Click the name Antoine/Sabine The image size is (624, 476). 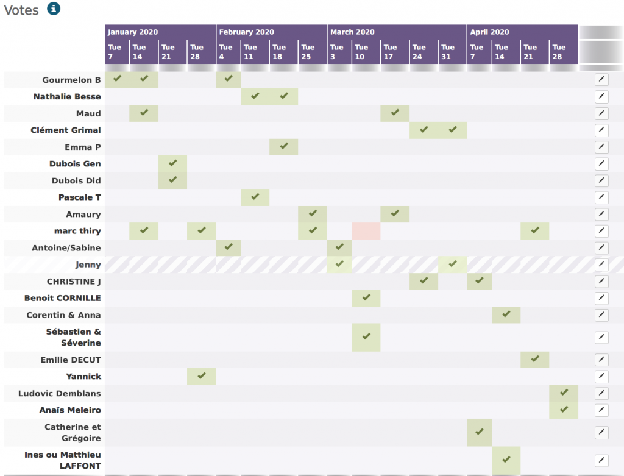[x=66, y=248]
